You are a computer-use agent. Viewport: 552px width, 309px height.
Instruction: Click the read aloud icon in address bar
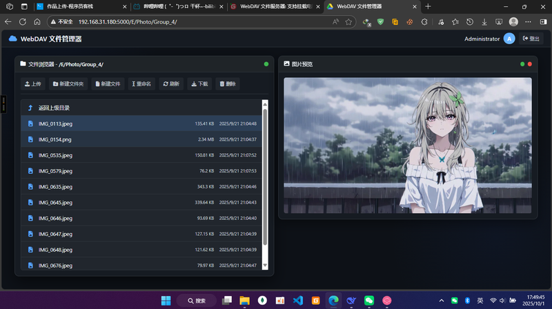(x=335, y=22)
